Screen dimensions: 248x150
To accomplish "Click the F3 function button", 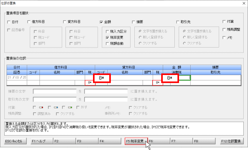I will click(x=87, y=141).
